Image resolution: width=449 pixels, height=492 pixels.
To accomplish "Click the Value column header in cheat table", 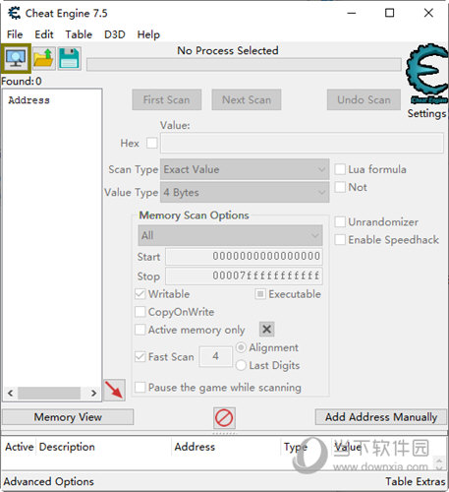I will point(348,447).
